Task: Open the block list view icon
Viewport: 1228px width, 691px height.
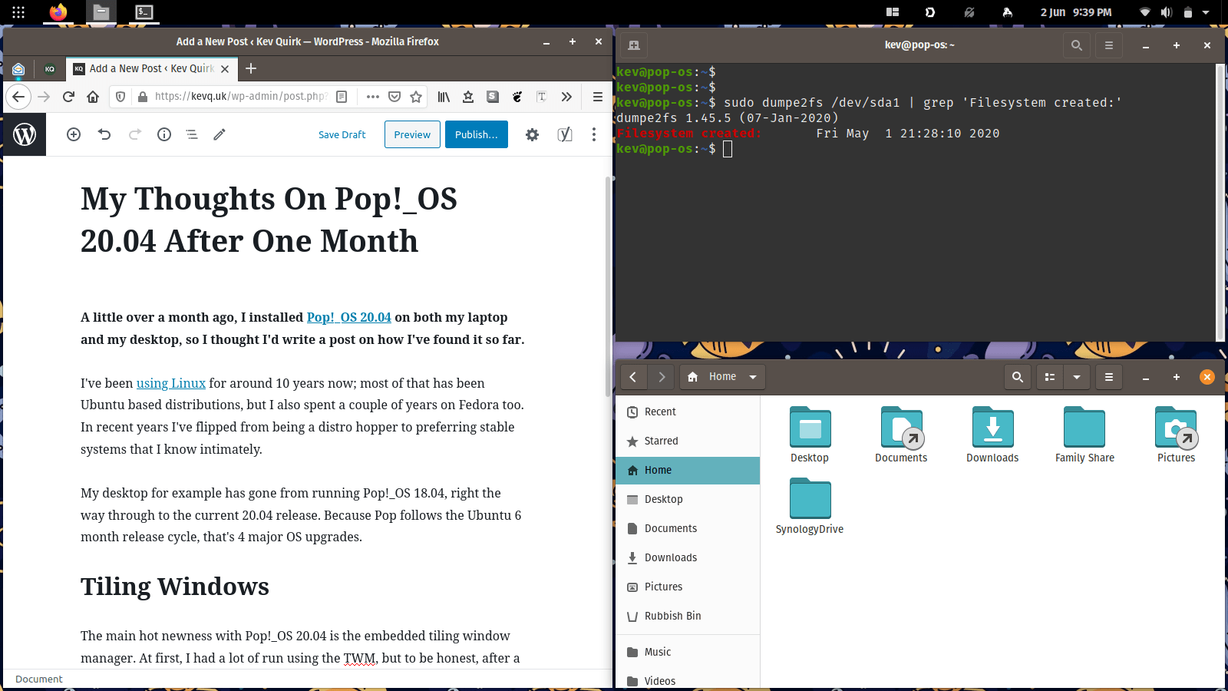Action: [x=191, y=134]
